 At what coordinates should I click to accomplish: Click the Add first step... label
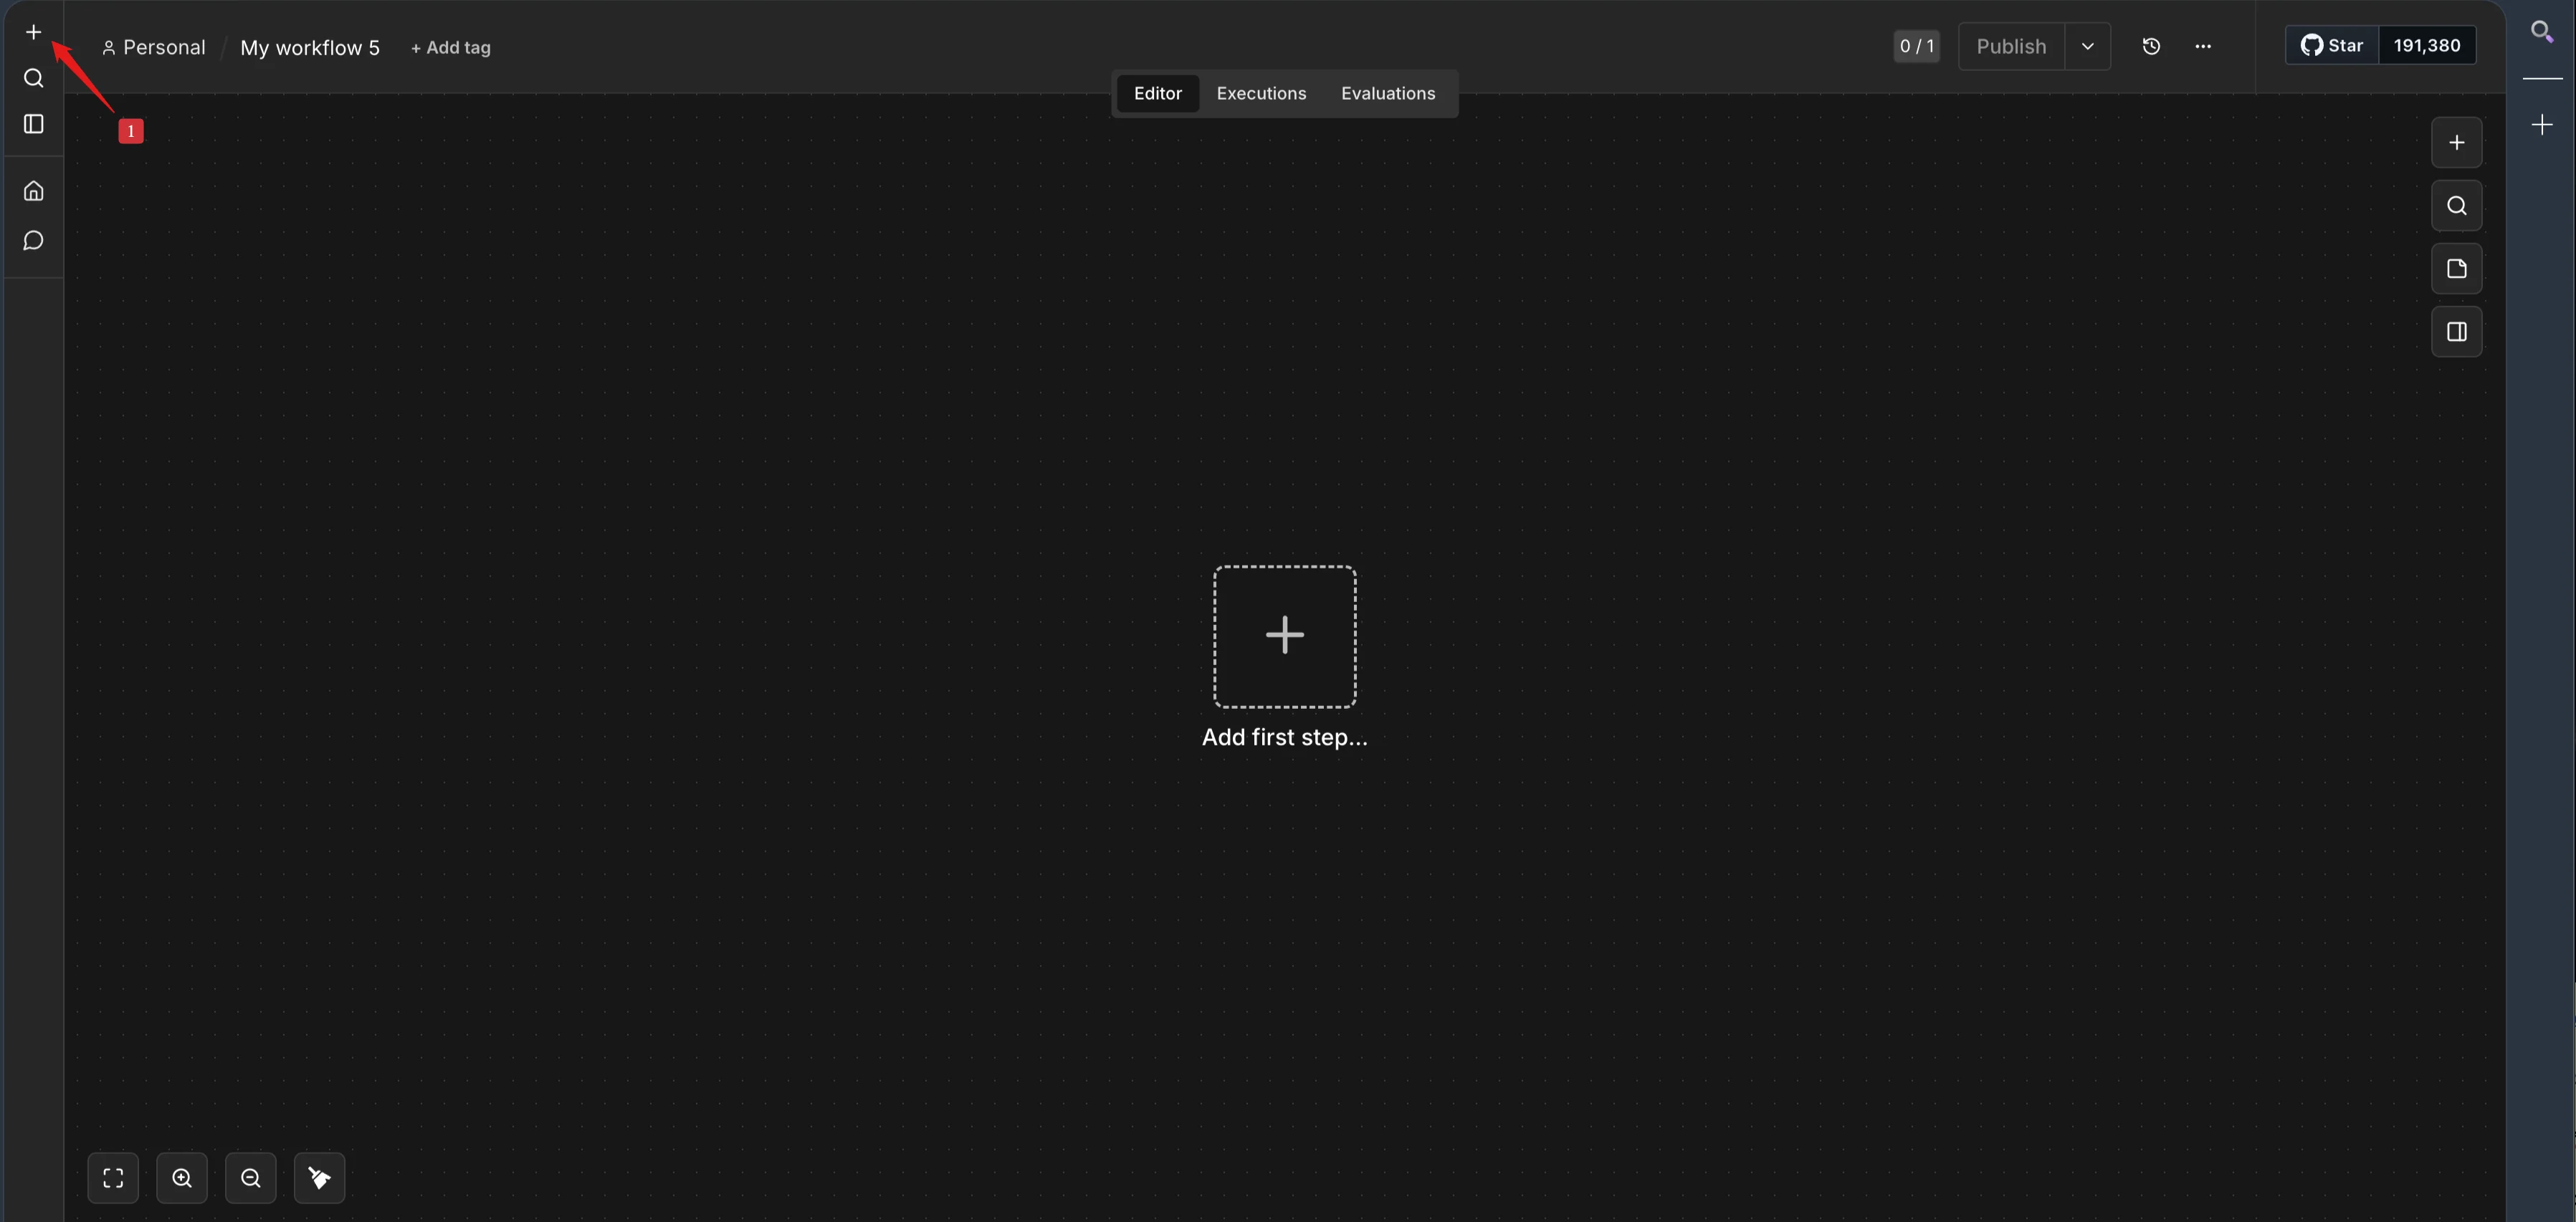[1284, 738]
